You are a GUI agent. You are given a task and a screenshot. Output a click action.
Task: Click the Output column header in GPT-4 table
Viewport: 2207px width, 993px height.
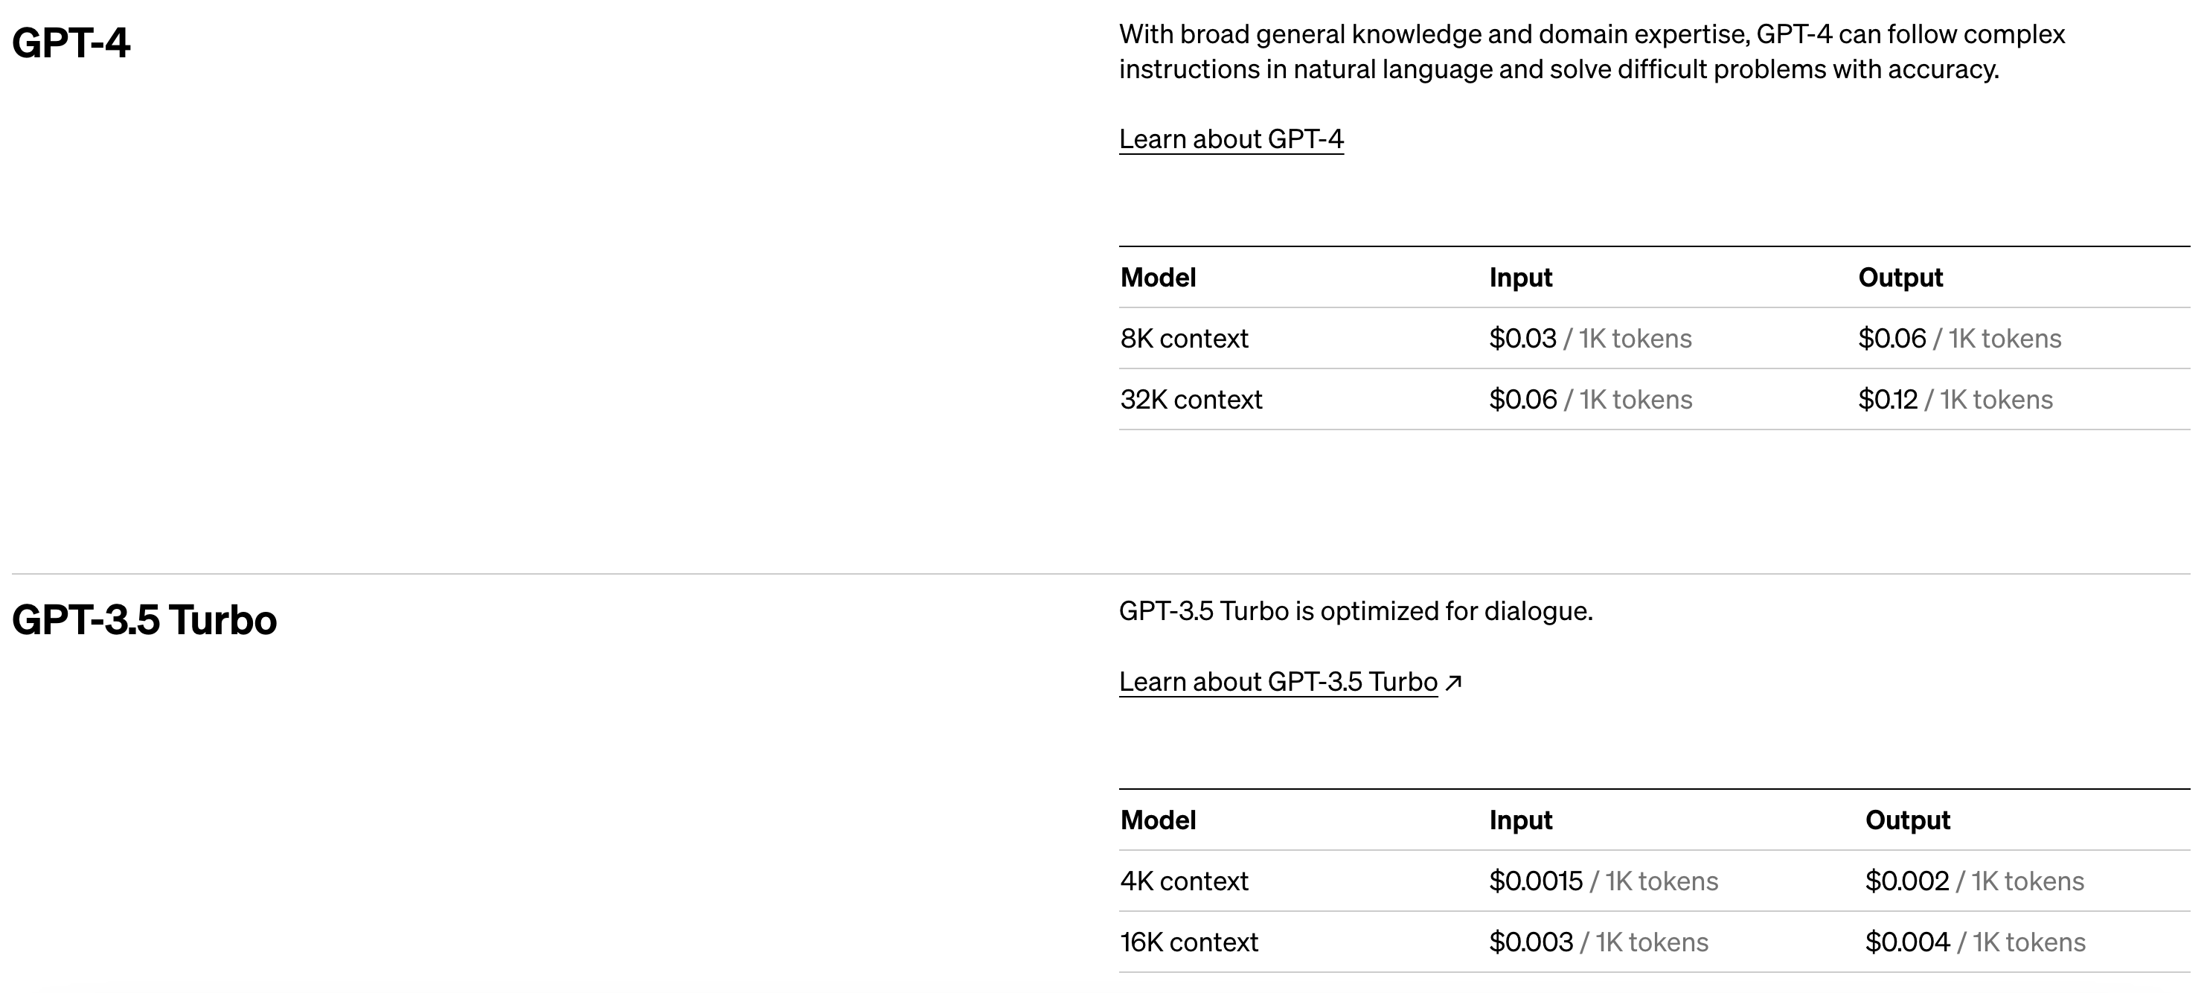point(1900,278)
